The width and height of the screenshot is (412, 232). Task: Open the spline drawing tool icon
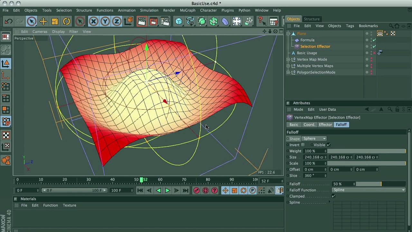(x=190, y=22)
